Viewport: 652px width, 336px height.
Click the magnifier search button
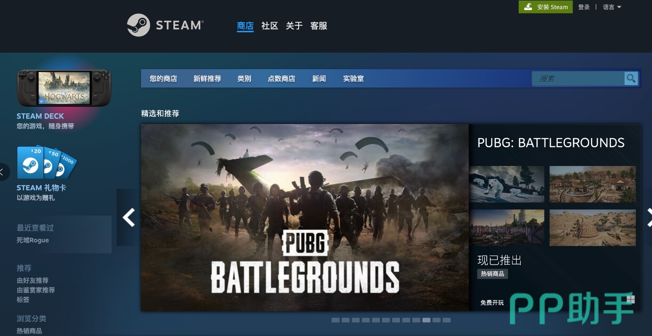coord(631,78)
